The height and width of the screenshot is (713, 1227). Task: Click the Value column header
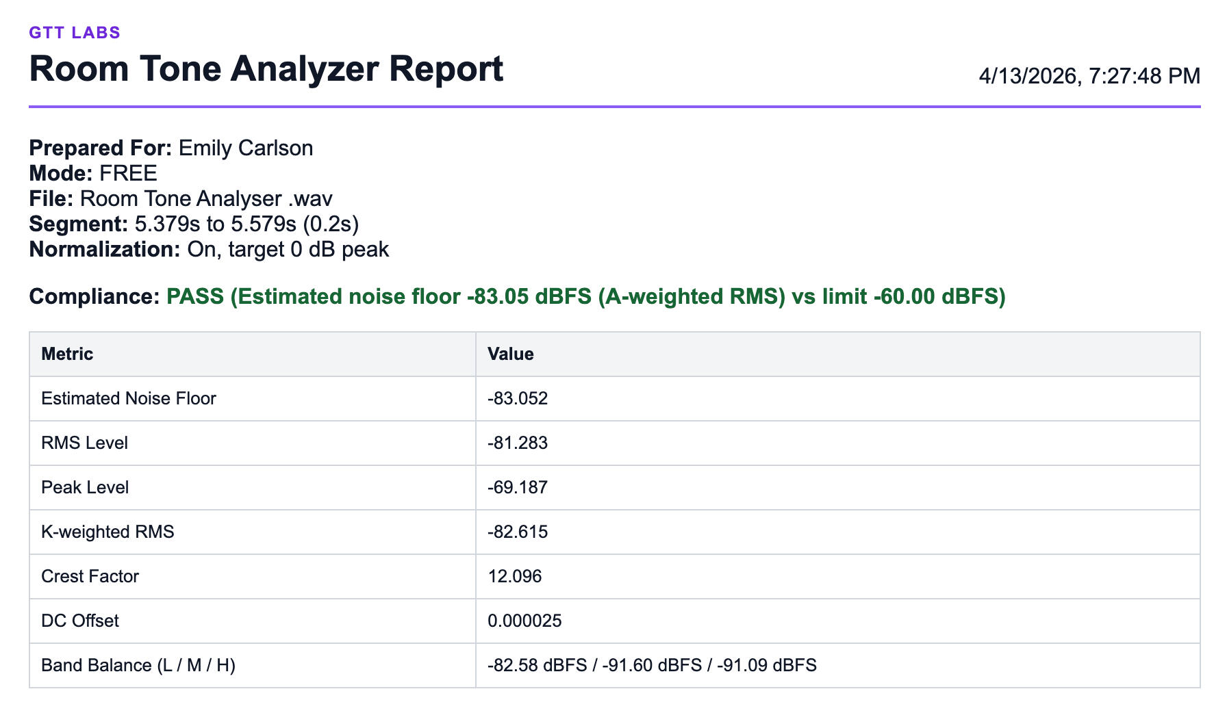click(x=510, y=354)
